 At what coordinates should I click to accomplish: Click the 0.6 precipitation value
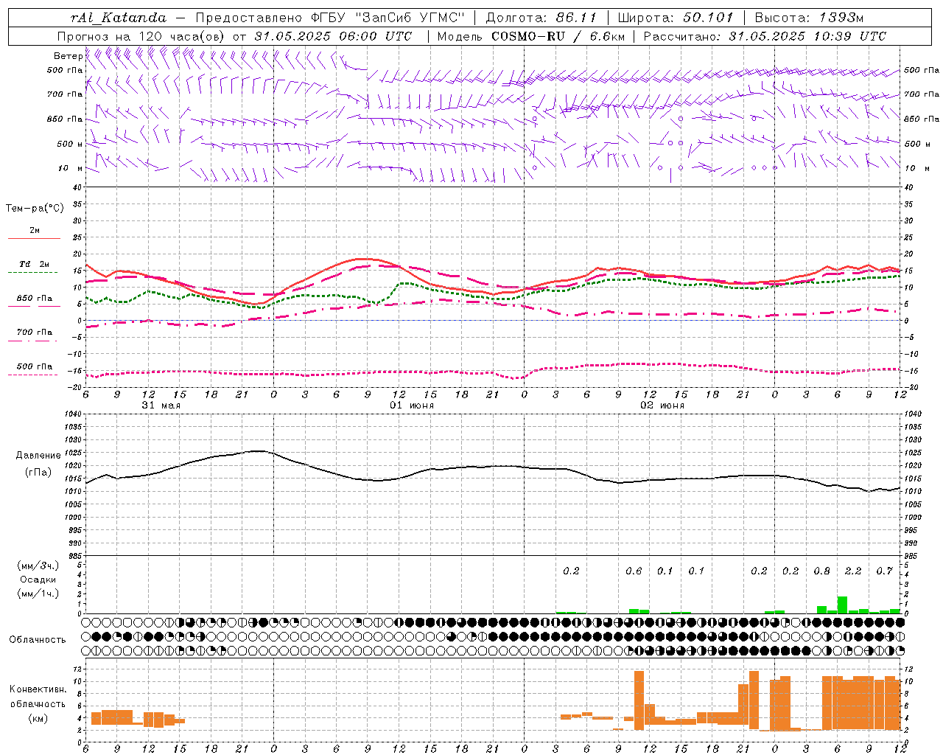coord(634,571)
